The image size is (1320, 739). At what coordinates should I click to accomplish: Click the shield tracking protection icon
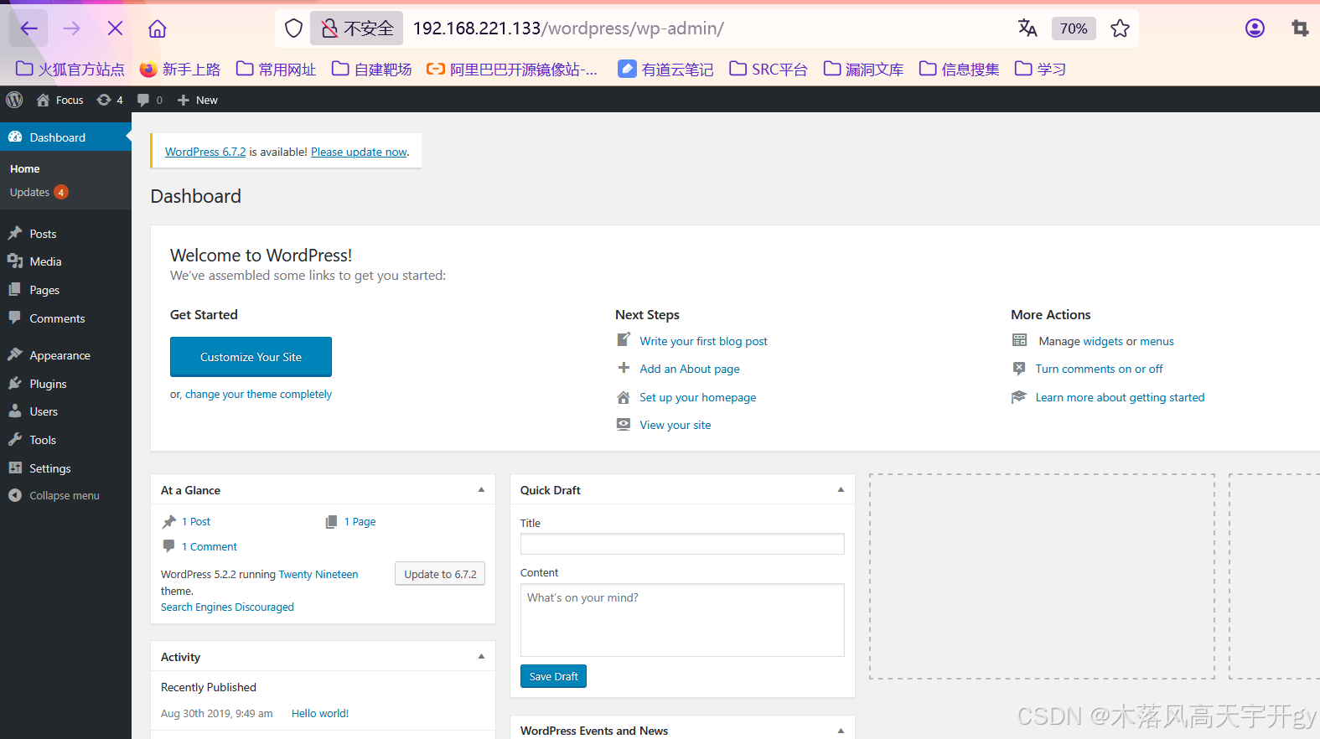[293, 28]
